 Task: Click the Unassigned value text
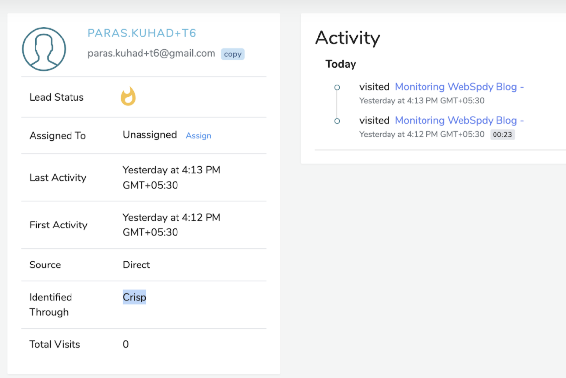(149, 135)
